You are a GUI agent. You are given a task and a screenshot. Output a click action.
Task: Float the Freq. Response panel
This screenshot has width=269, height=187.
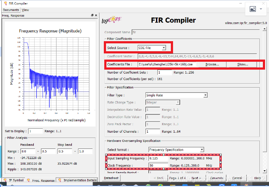click(92, 15)
